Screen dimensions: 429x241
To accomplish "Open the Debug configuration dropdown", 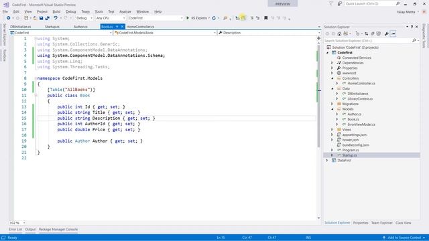I will point(84,18).
